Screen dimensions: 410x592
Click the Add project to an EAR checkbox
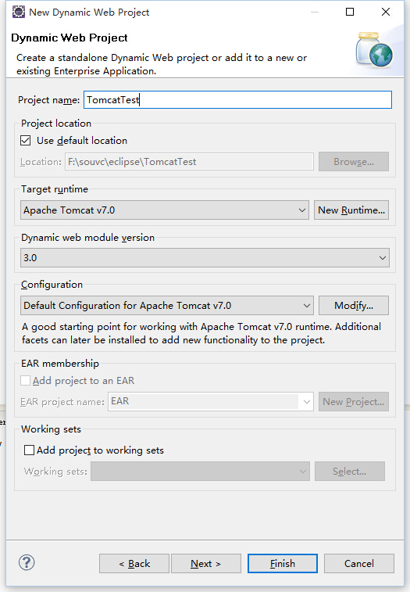25,380
